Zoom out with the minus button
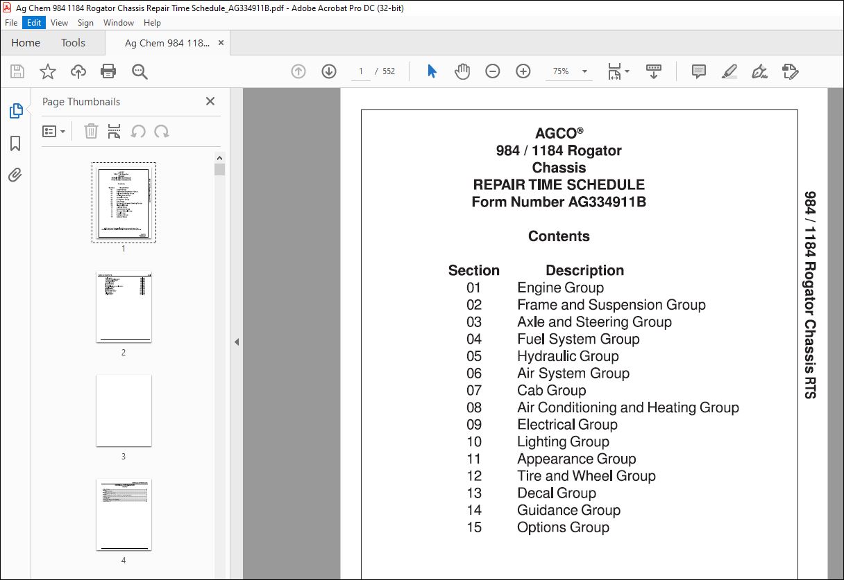Image resolution: width=844 pixels, height=580 pixels. 493,71
